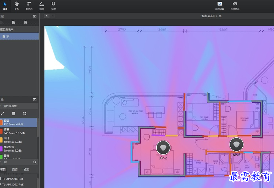Expand the 室内障碍物 category dropdown
The width and height of the screenshot is (274, 188).
click(1, 106)
